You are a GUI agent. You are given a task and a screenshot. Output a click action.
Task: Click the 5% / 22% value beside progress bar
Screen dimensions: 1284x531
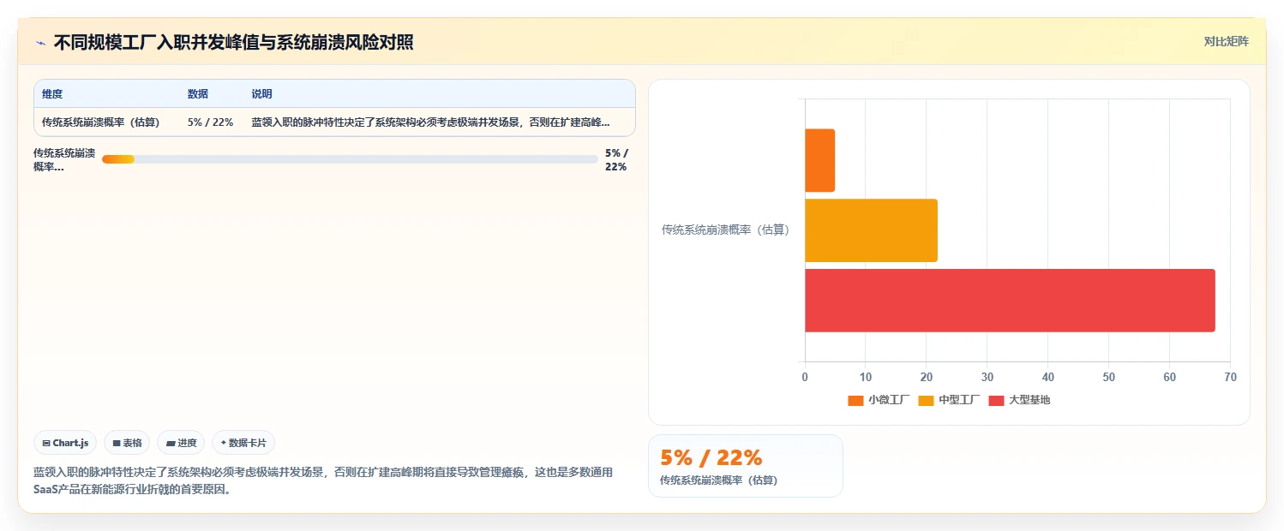click(x=616, y=159)
